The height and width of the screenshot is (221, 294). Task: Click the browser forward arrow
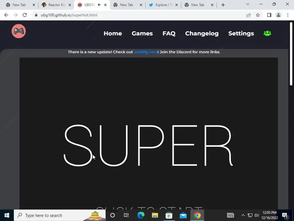pyautogui.click(x=16, y=15)
